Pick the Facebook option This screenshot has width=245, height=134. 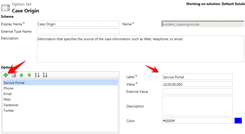coord(60,105)
